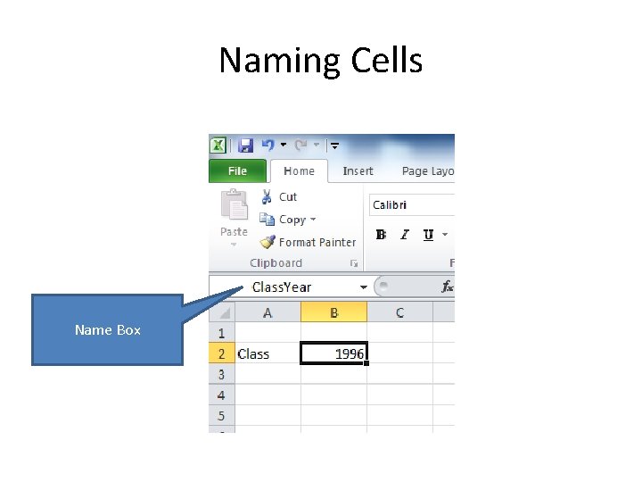Open the Redo history dropdown arrow
Screen dimensions: 642x482
tap(317, 145)
